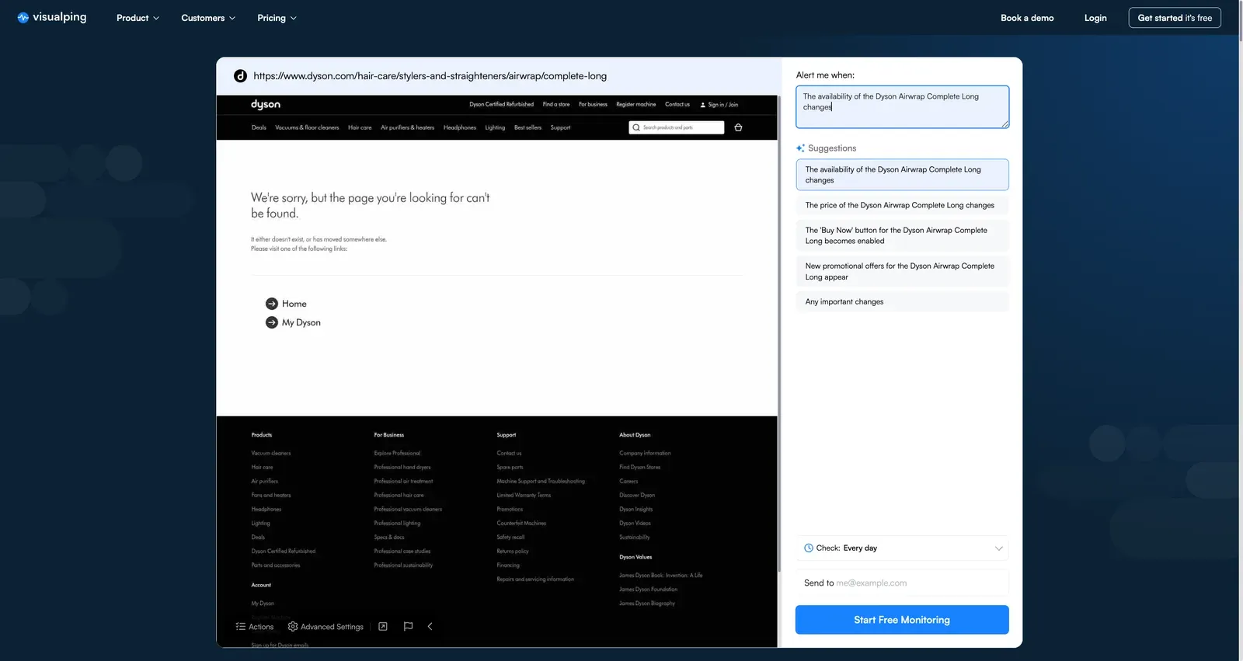Open Deals in Dyson navigation

pos(259,127)
